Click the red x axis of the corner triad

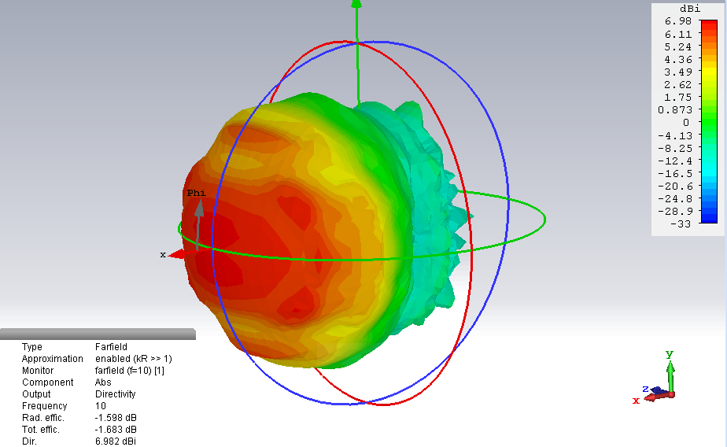pos(651,397)
